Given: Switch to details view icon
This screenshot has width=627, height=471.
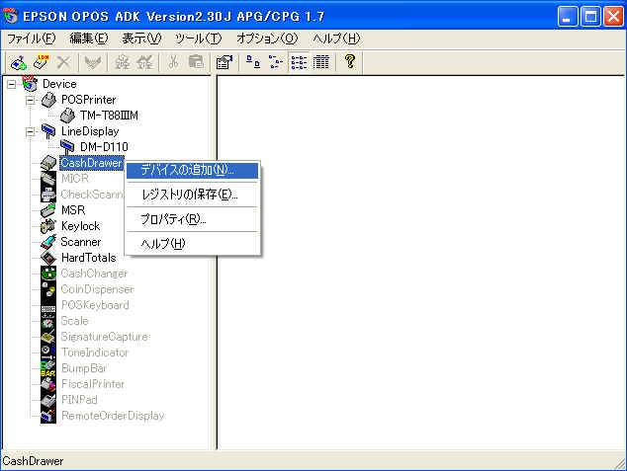Looking at the screenshot, I should point(321,62).
